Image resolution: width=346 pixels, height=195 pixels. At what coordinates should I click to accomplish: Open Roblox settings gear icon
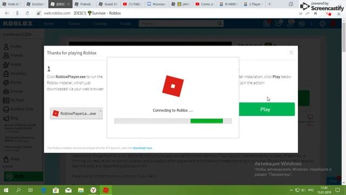coord(322,24)
